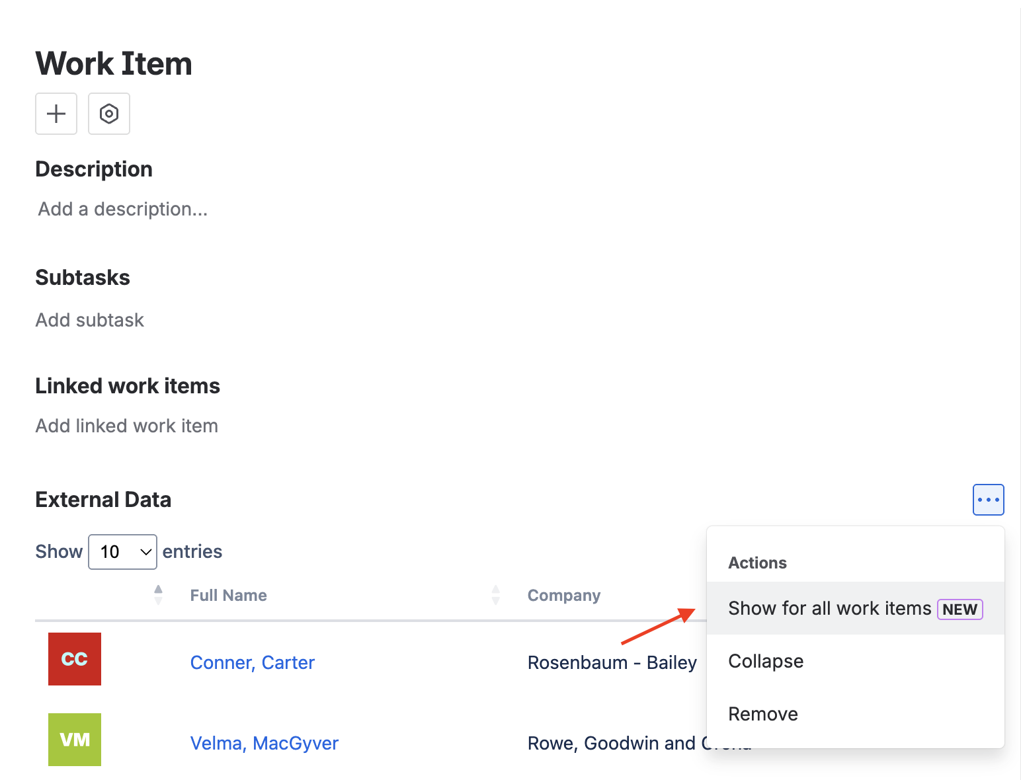The image size is (1021, 780).
Task: Open the Velma, MacGyver record link
Action: (x=264, y=742)
